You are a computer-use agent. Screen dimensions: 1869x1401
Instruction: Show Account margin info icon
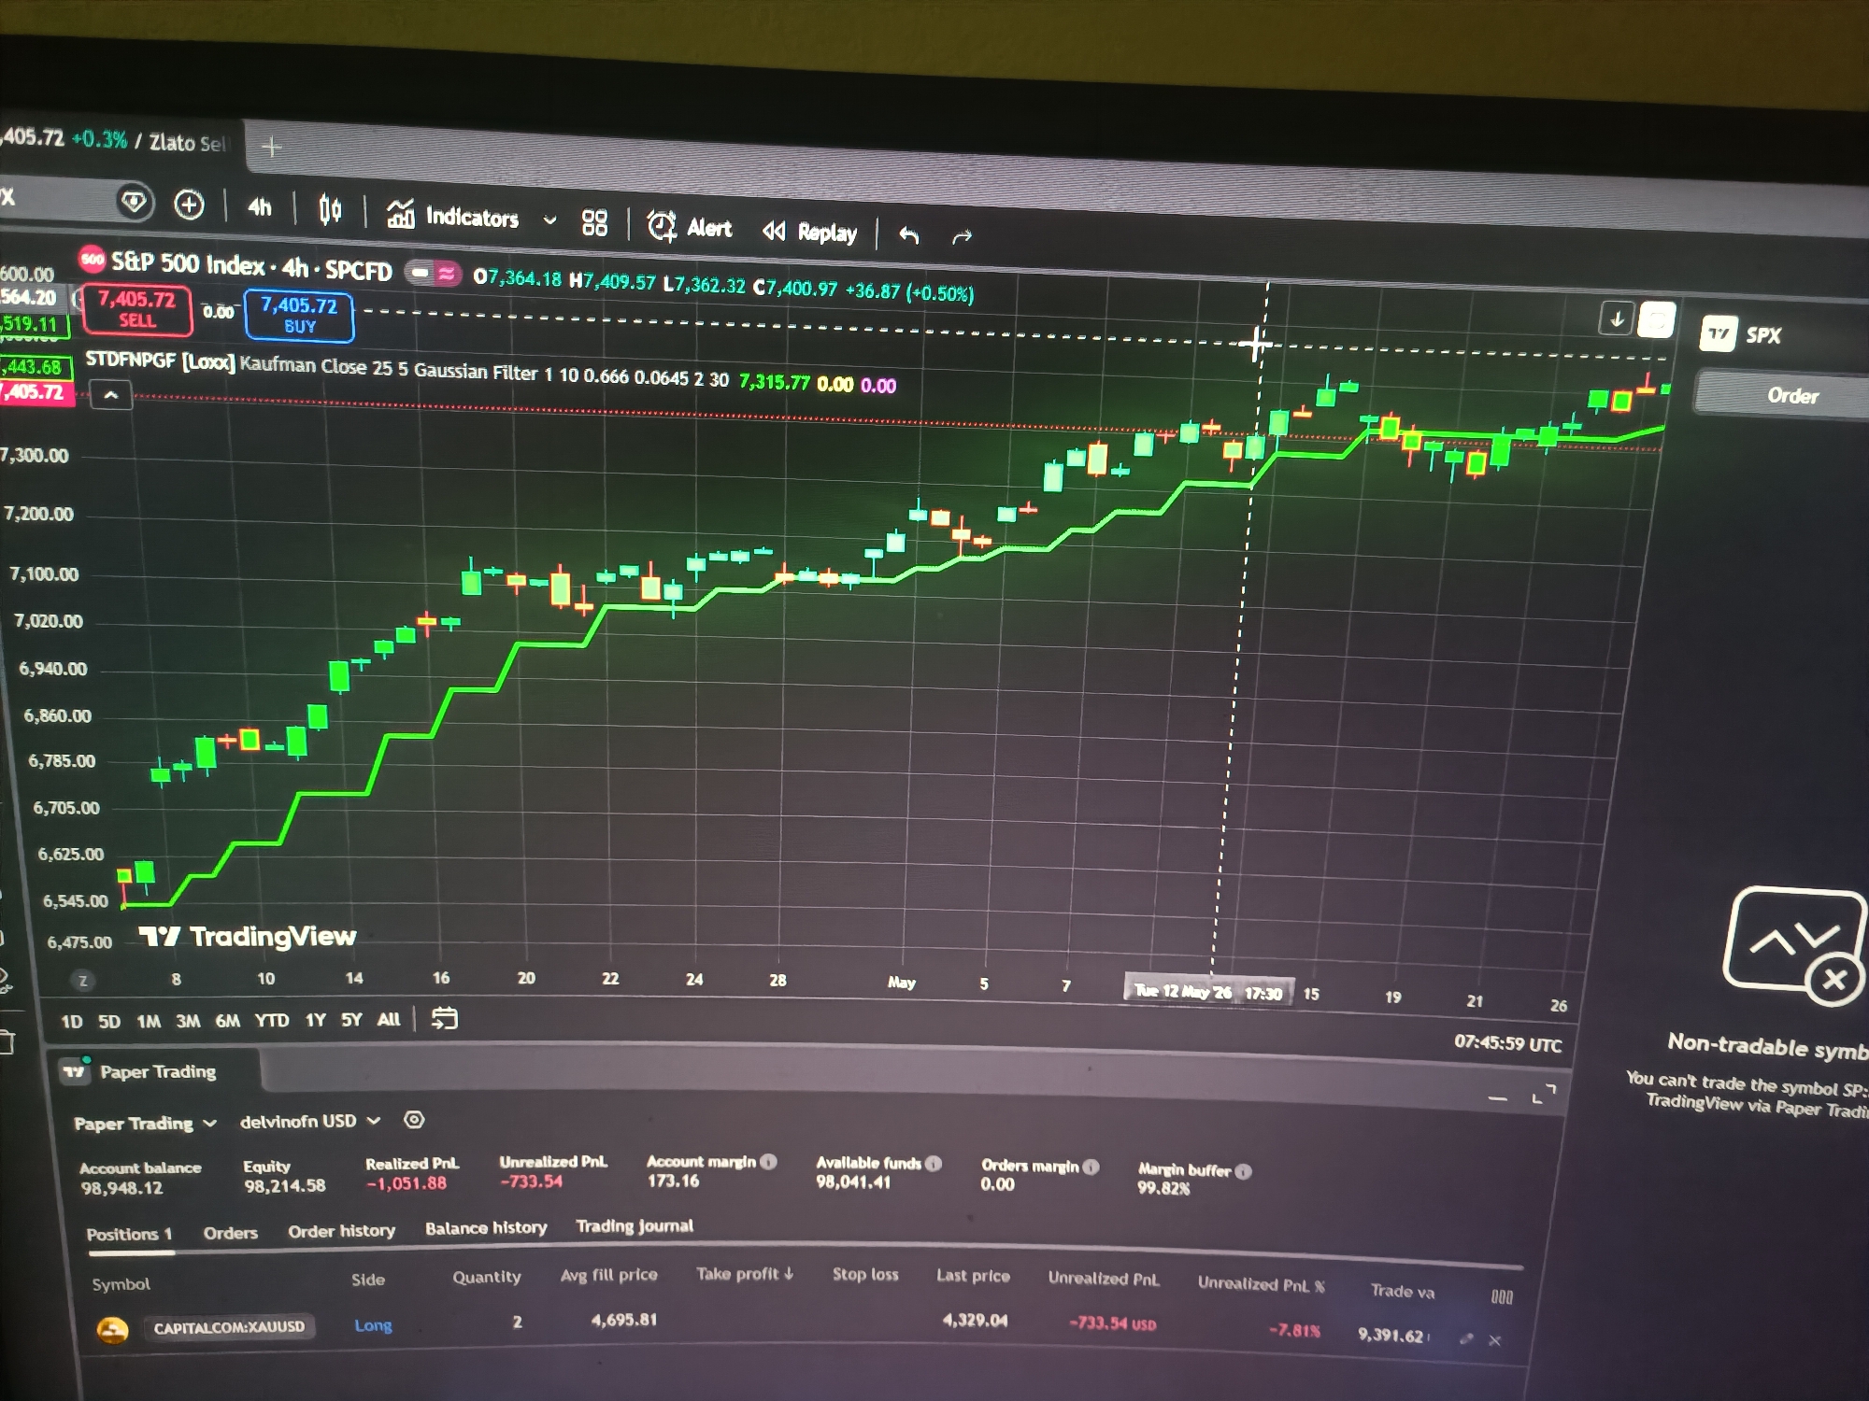[x=769, y=1161]
